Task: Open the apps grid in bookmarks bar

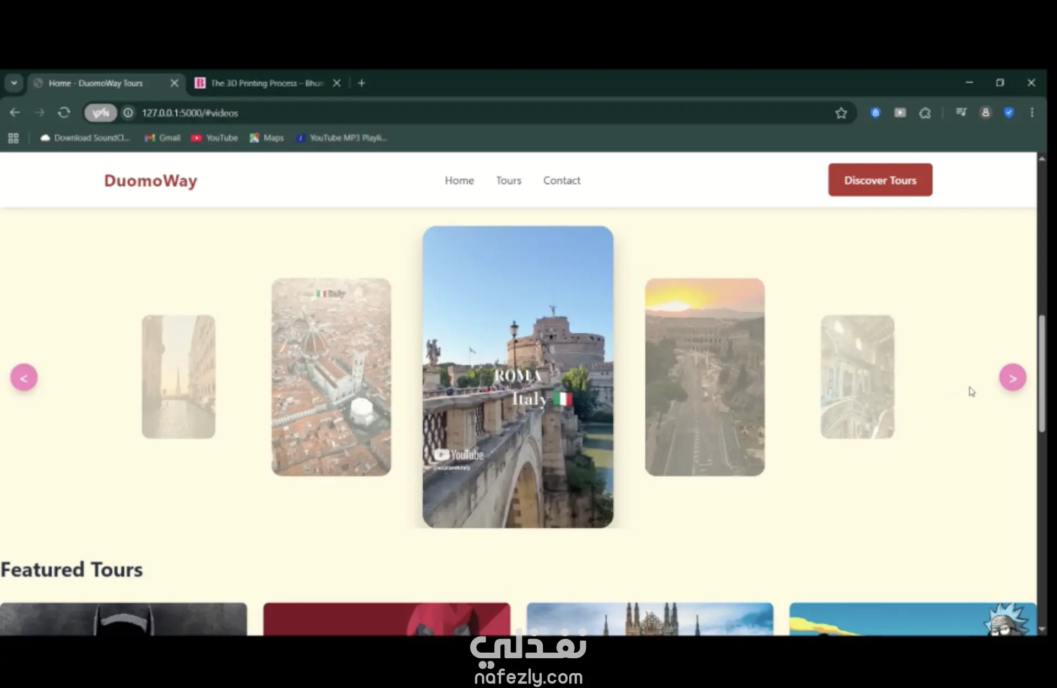Action: pos(13,138)
